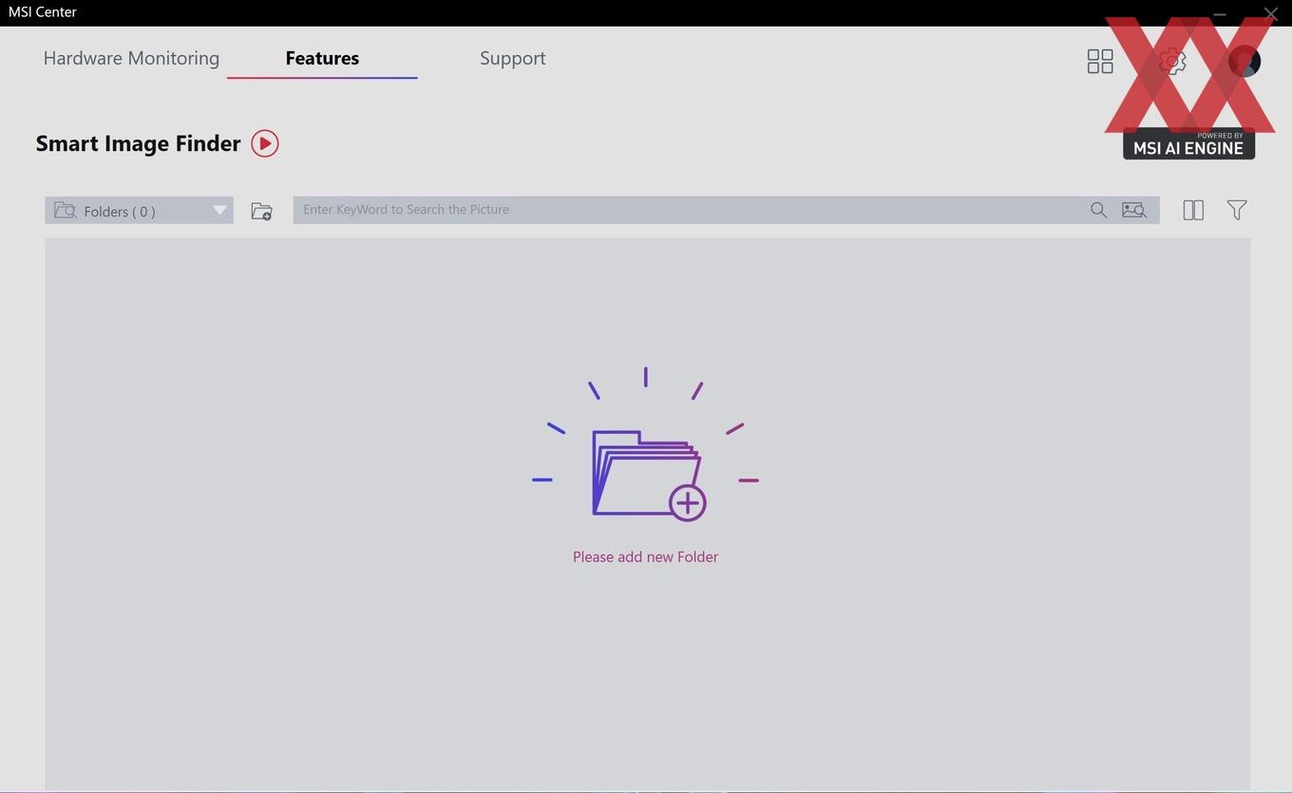Open the Hardware Monitoring tab

pos(131,58)
